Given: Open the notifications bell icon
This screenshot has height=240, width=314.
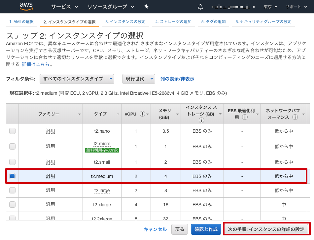Looking at the screenshot, I should click(200, 7).
